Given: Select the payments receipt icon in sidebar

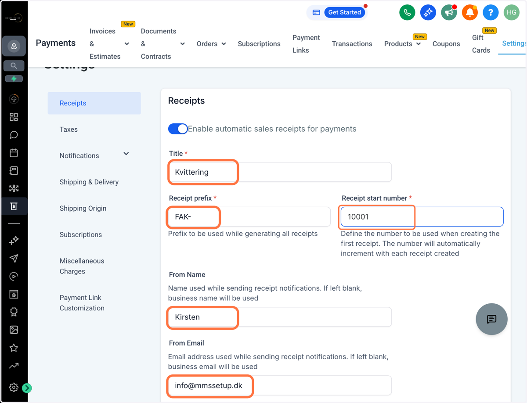Looking at the screenshot, I should [x=14, y=206].
